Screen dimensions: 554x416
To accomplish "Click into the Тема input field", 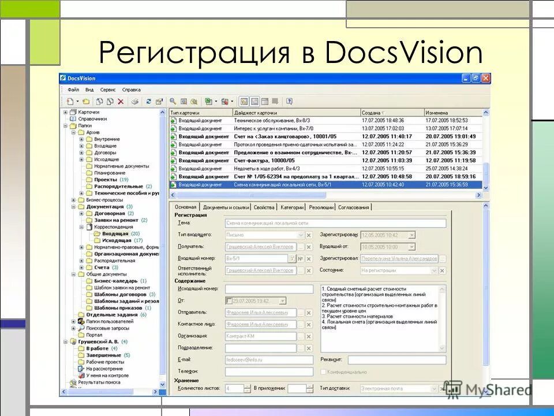I will click(335, 223).
